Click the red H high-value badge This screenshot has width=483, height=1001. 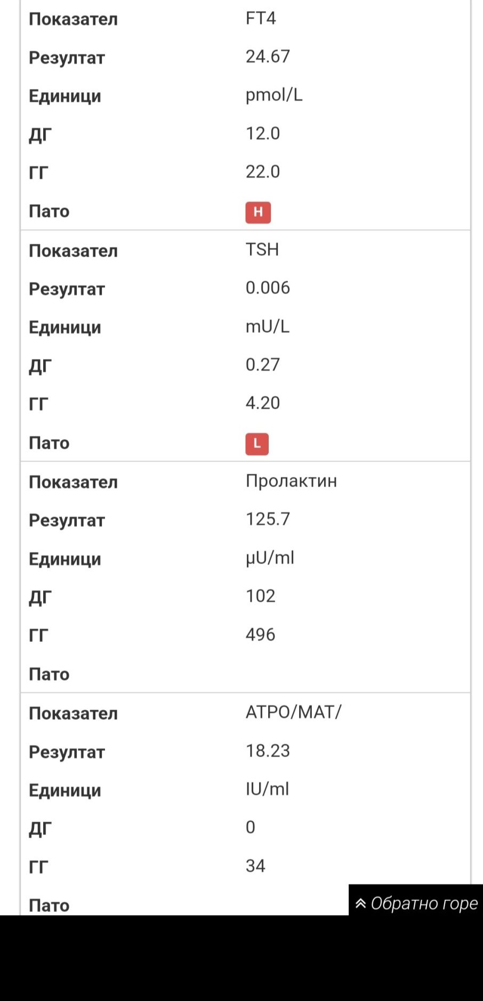pos(258,212)
